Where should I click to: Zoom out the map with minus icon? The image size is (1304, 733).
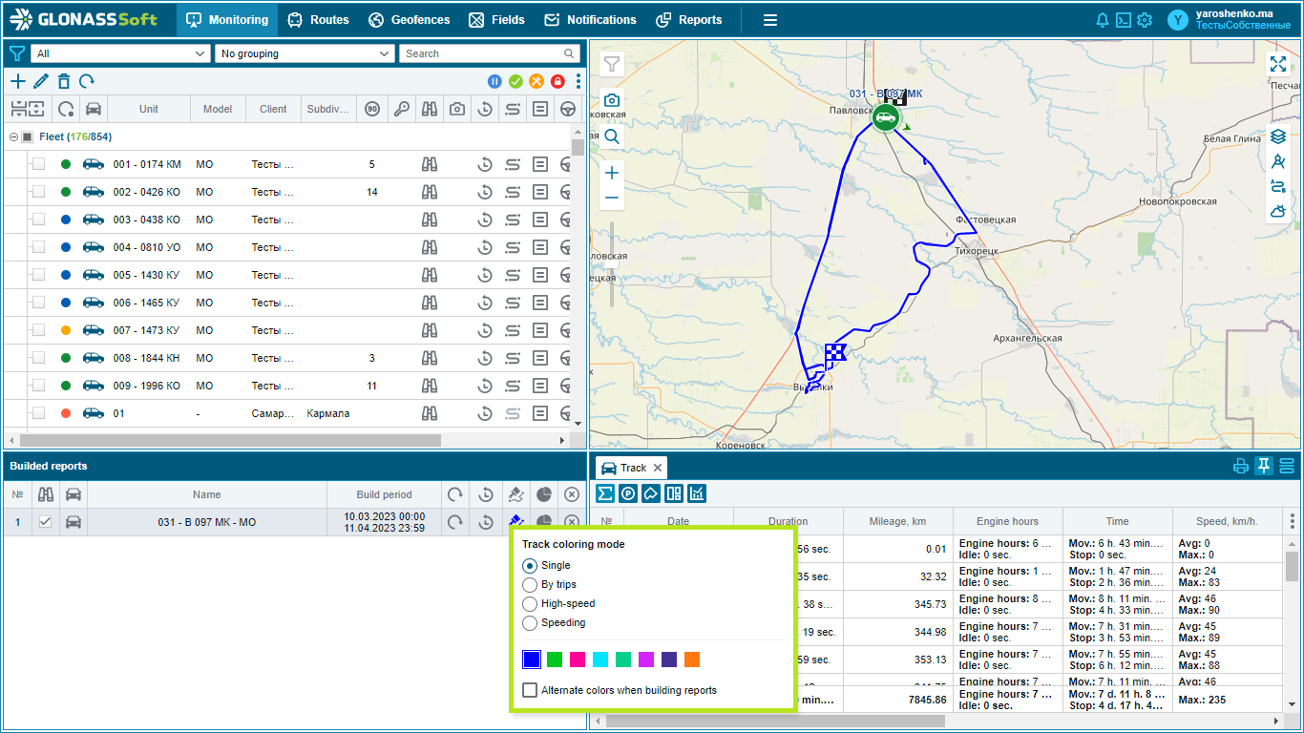[612, 199]
